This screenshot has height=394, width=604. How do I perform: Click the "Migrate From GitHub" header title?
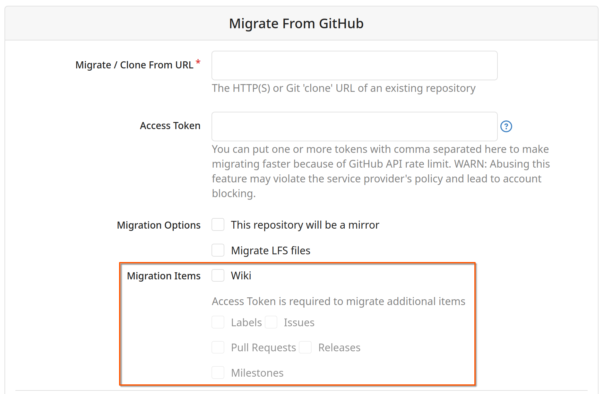[x=296, y=24]
